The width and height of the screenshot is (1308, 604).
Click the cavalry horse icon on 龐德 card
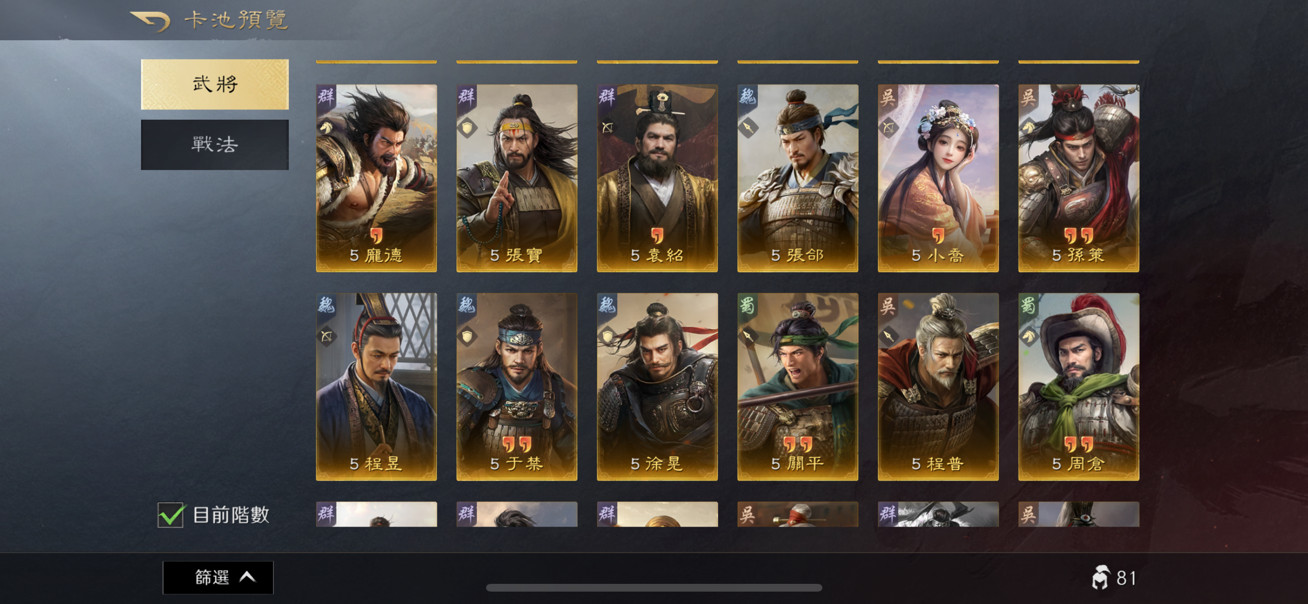[x=326, y=127]
